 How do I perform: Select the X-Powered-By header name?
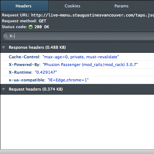point(24,65)
